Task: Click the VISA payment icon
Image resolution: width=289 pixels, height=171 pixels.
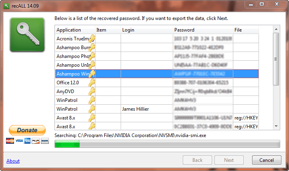Action: coord(19,141)
